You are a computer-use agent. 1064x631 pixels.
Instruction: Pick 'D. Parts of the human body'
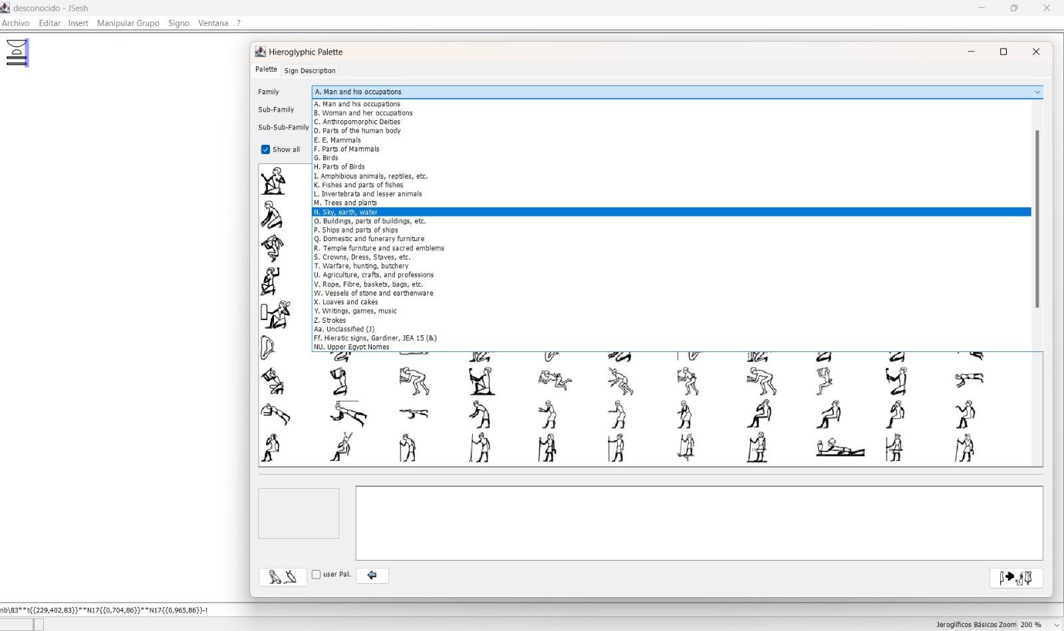click(672, 131)
